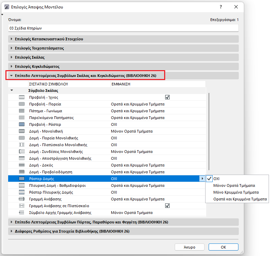
Task: Click Σύμβολο Αρχής Γραμμής Ανάβασης display value
Action: tap(132, 213)
